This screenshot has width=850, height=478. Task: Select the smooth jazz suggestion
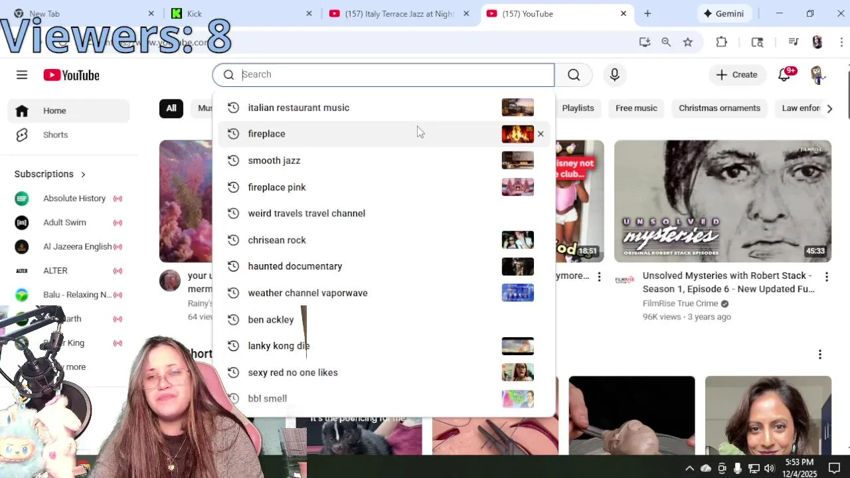(x=383, y=161)
